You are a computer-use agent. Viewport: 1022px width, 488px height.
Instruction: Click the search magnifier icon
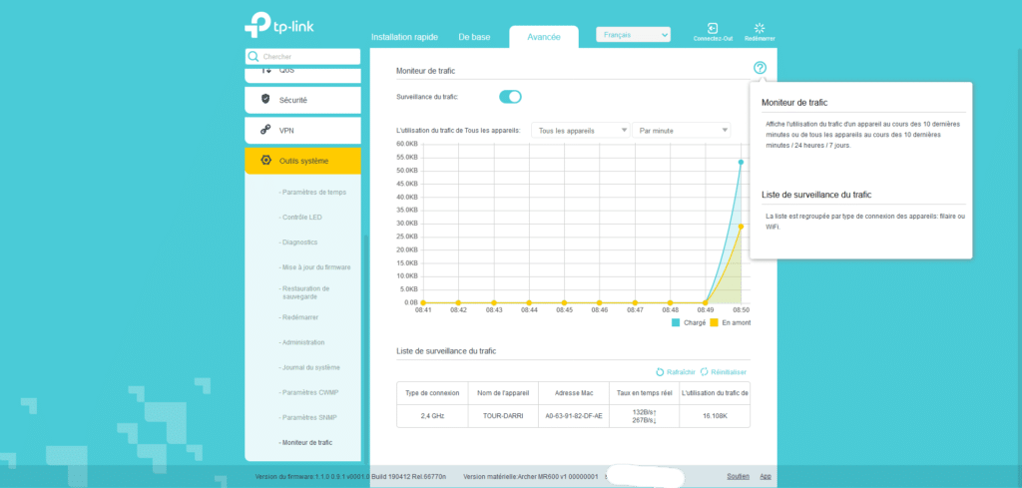254,57
